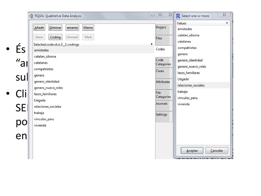Screen dimensions: 261x196
Task: Choose 'vinculos_peru' in the Values dialog
Action: click(203, 98)
